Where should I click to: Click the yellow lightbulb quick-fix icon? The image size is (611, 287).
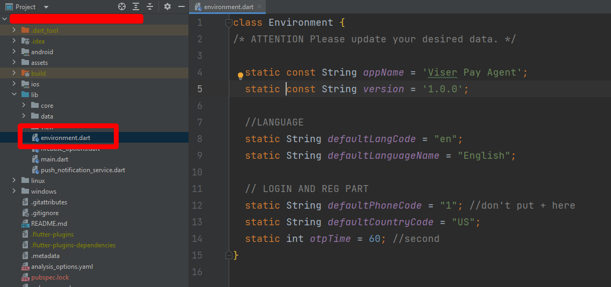(x=241, y=76)
